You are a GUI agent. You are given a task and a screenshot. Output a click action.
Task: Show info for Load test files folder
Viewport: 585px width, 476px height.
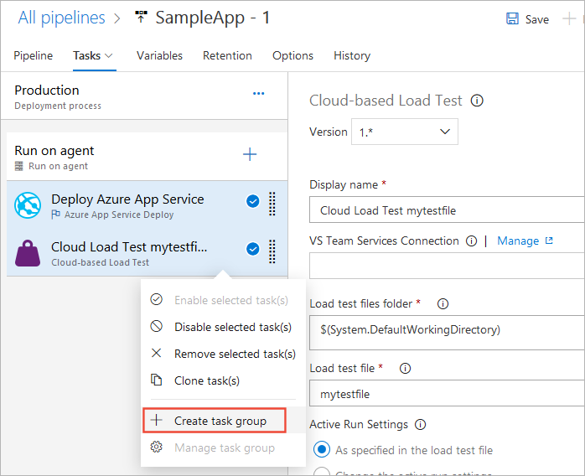[443, 303]
